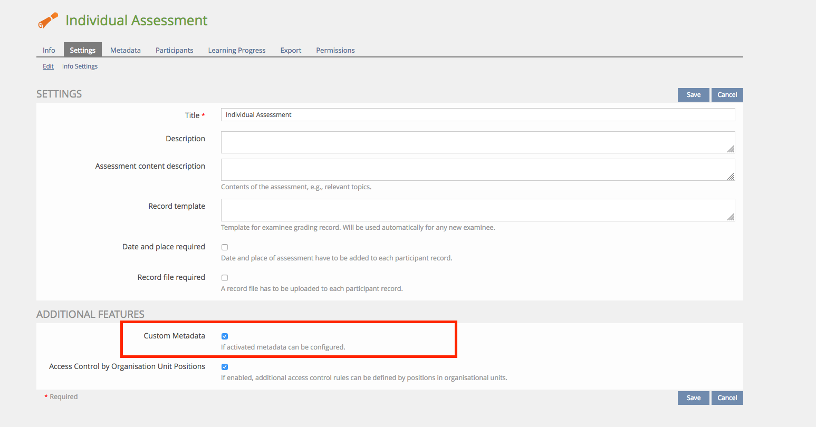Viewport: 816px width, 427px height.
Task: Focus the Title text field
Action: tap(477, 115)
